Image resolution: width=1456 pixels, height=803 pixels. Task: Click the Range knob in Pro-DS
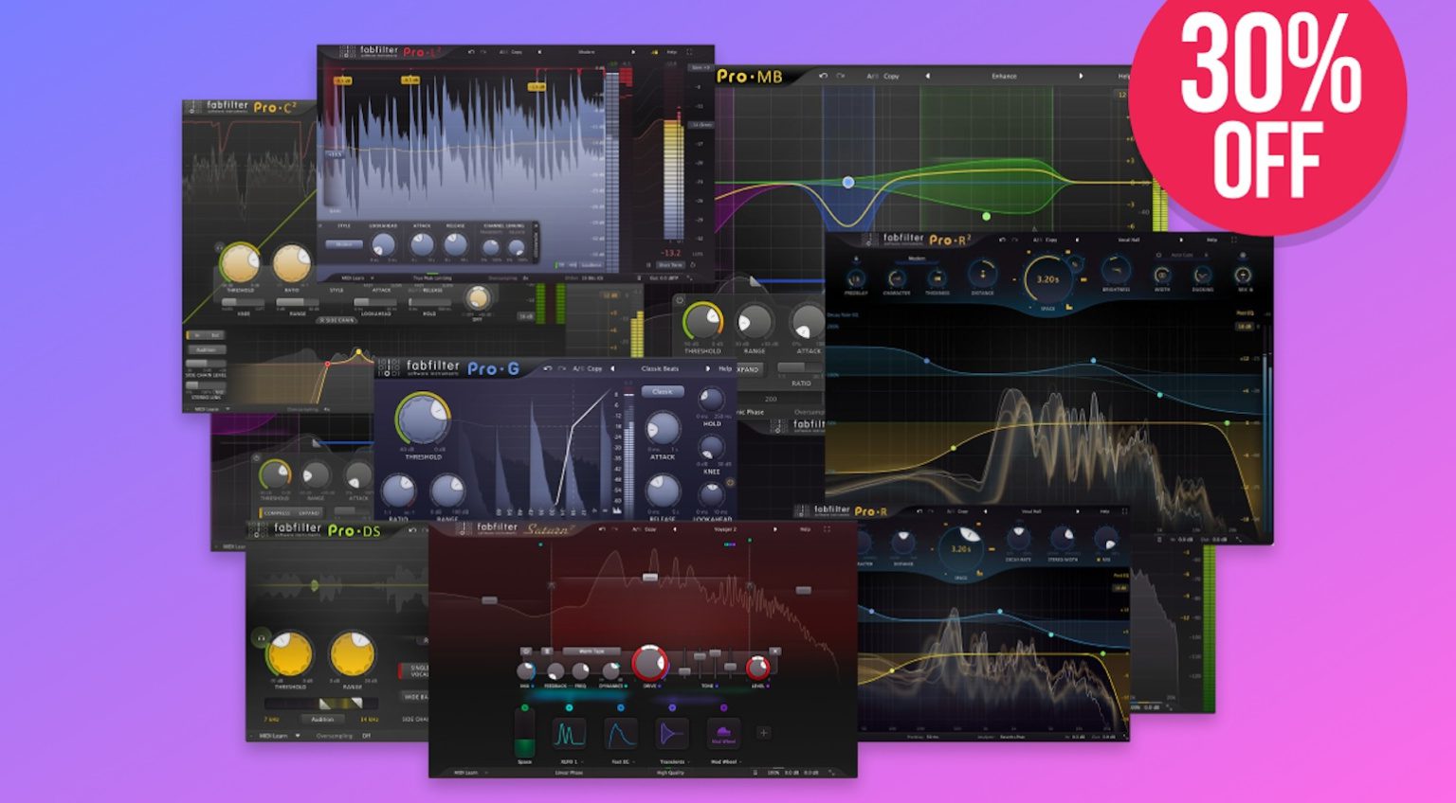click(x=353, y=654)
